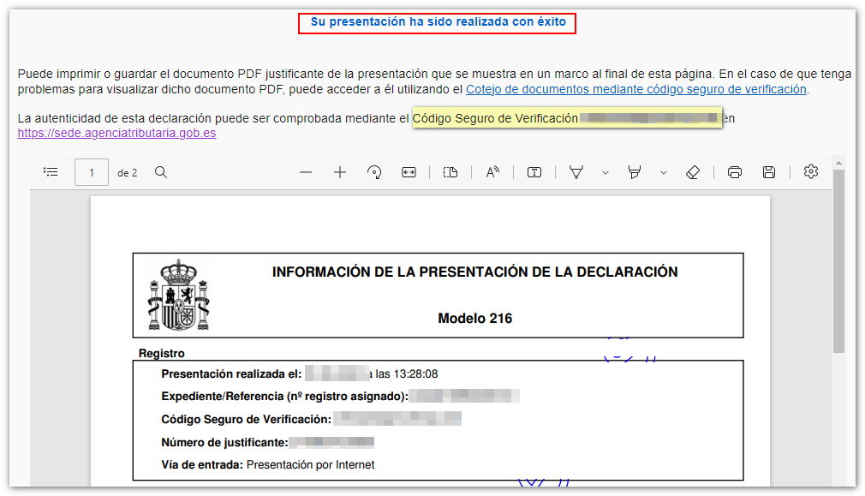Click the search magnifier in PDF toolbar

[161, 172]
